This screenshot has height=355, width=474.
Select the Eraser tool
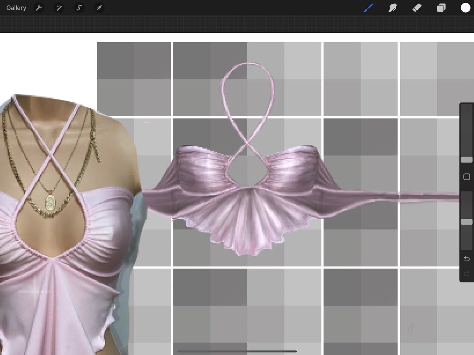pos(417,8)
